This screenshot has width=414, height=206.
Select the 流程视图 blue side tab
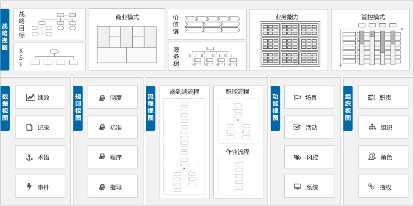[x=151, y=108]
